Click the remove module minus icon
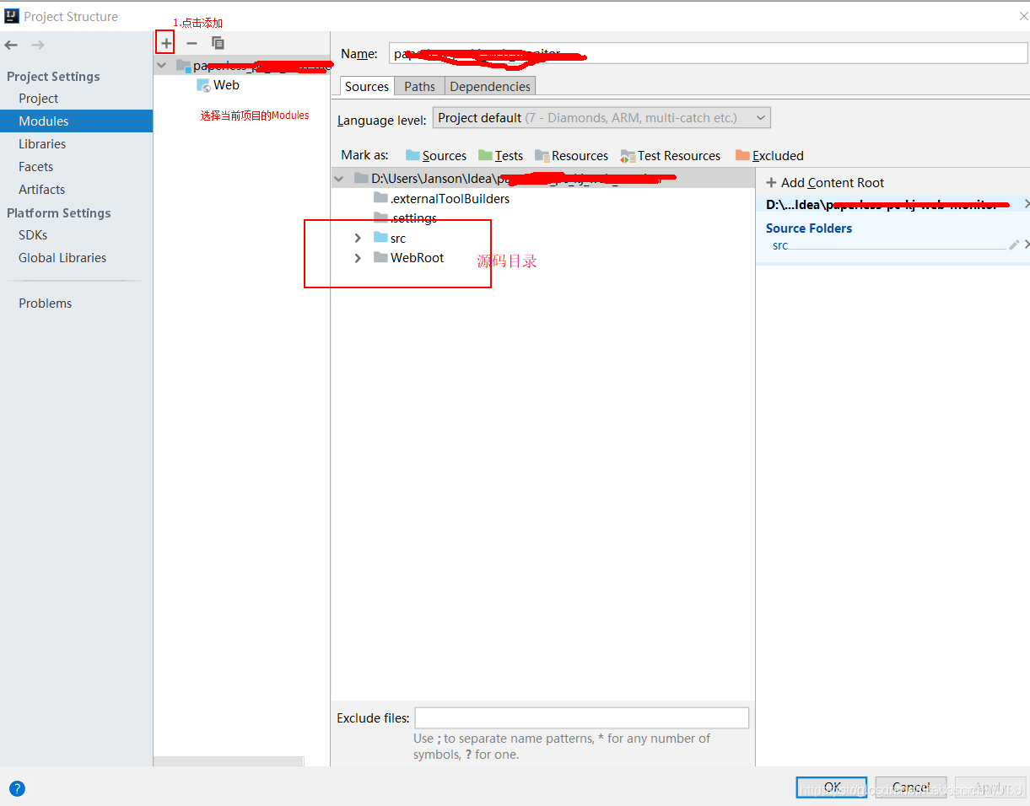Viewport: 1030px width, 806px height. (x=191, y=42)
